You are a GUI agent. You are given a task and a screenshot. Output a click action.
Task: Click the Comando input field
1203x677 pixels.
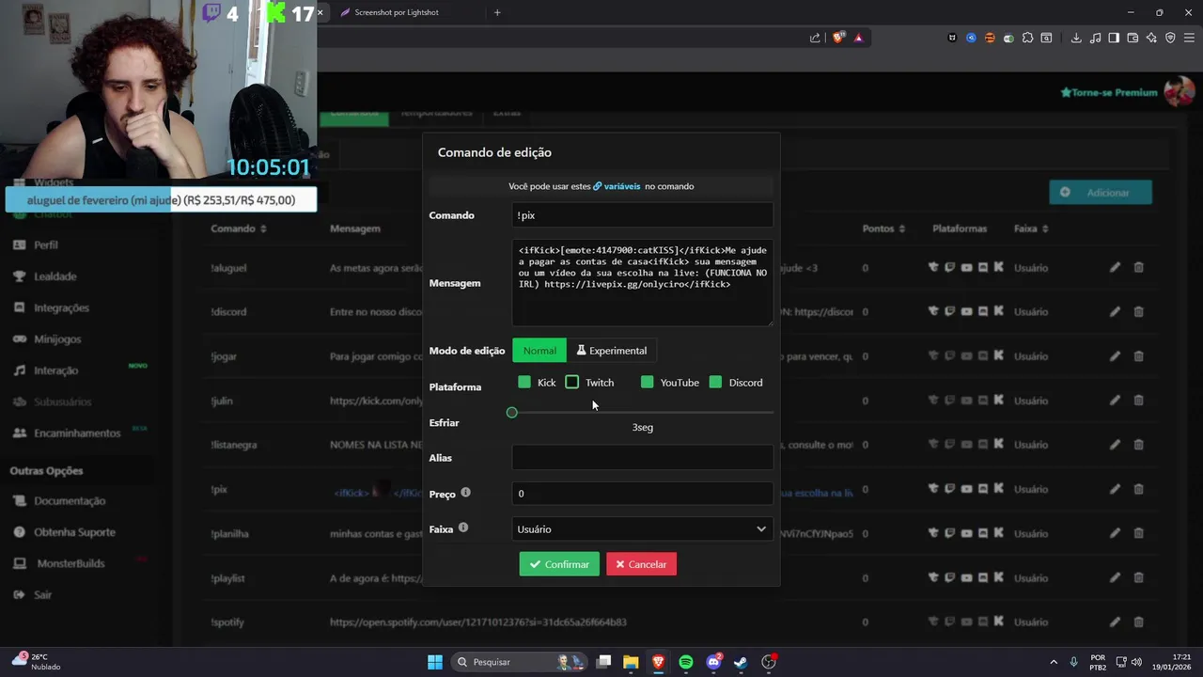coord(642,215)
